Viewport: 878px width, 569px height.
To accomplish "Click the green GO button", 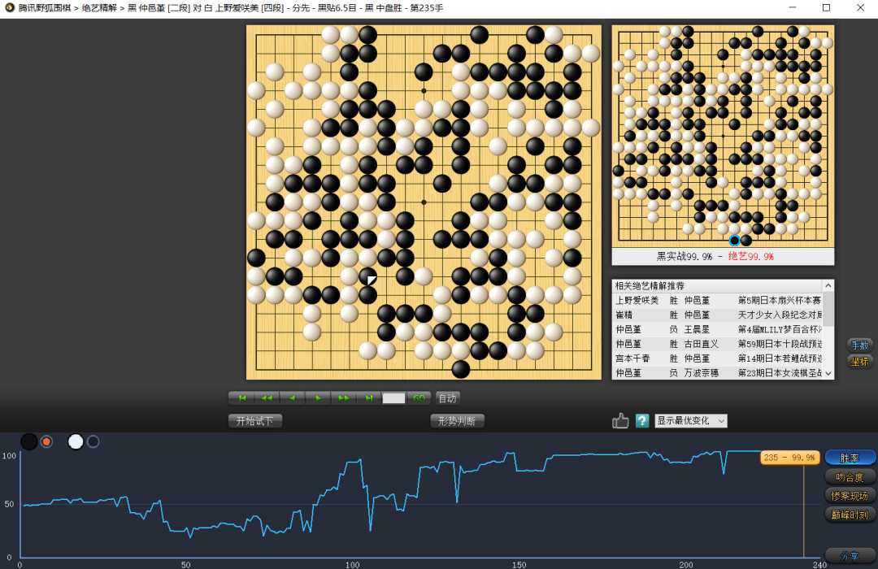I will tap(419, 398).
